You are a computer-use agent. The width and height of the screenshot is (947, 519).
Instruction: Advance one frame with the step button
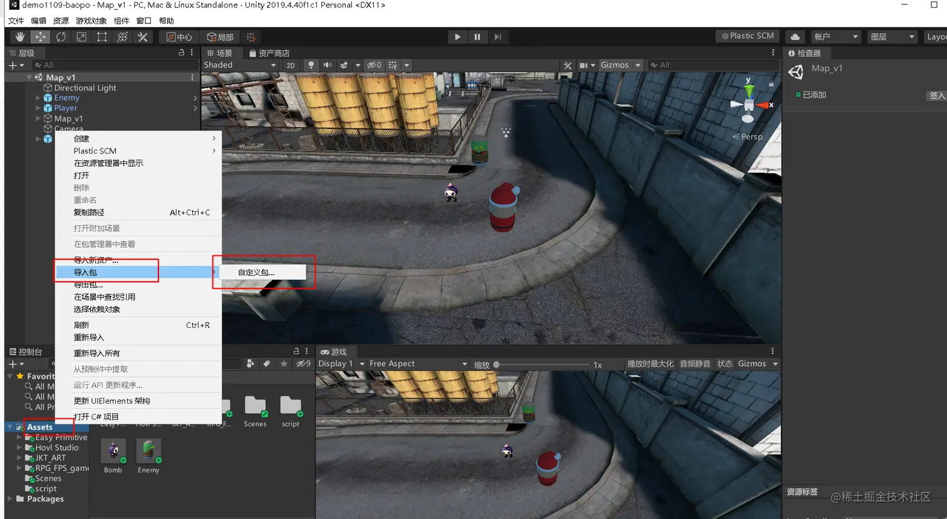point(497,37)
